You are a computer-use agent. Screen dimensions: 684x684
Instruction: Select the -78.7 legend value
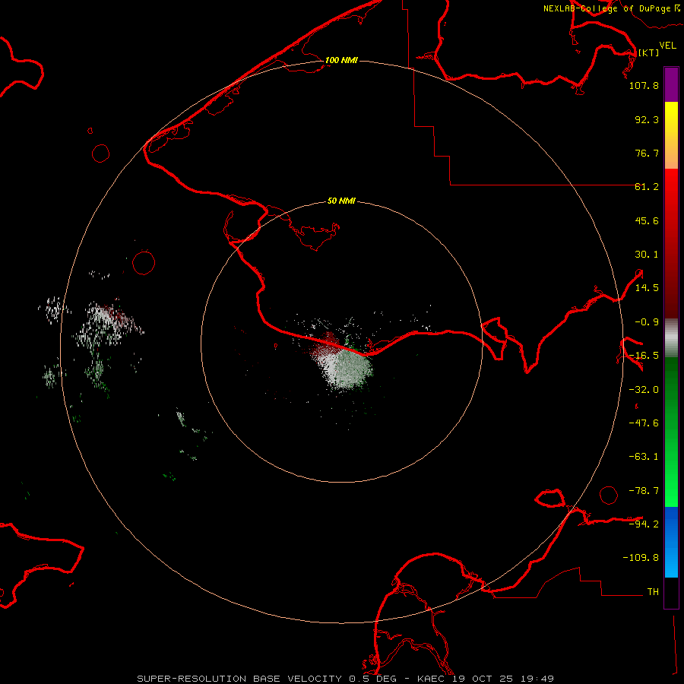tap(644, 491)
